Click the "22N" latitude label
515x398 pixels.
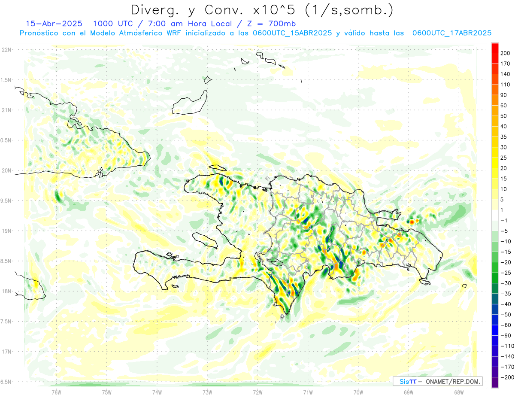pos(6,50)
